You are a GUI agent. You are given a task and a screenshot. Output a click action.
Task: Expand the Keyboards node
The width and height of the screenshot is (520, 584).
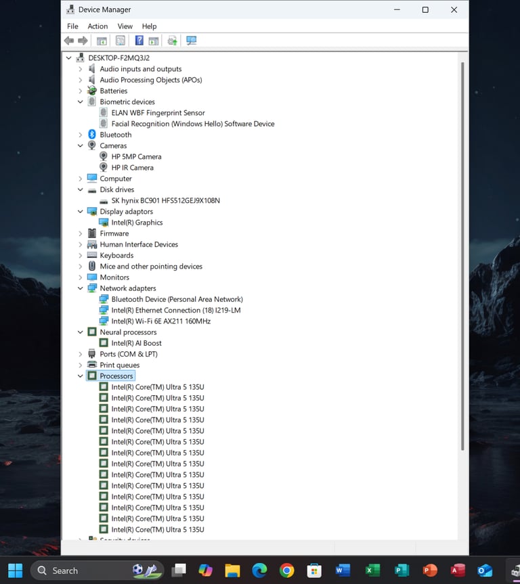80,255
